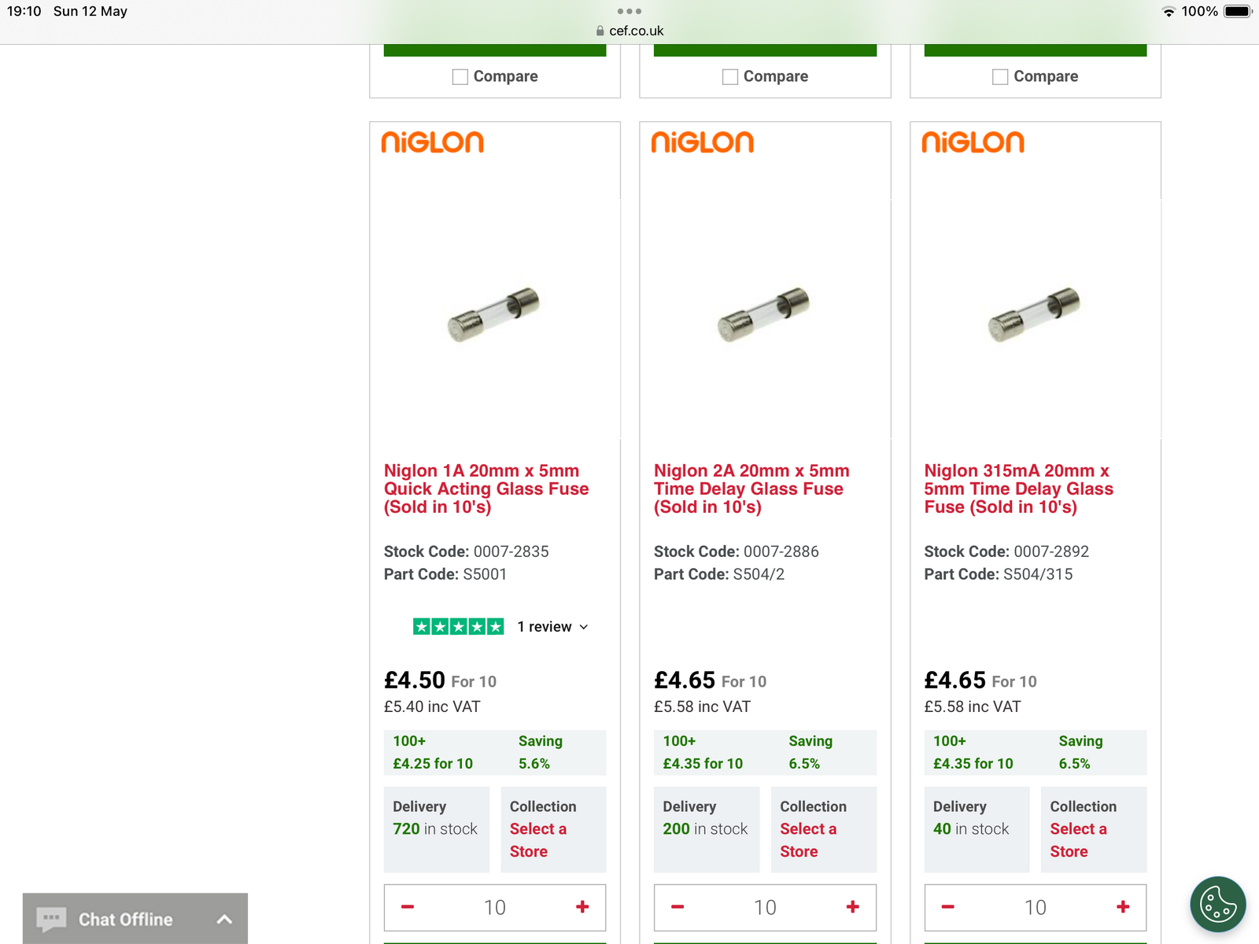Select a collection store for the 315mA fuse
Image resolution: width=1259 pixels, height=944 pixels.
click(1078, 839)
